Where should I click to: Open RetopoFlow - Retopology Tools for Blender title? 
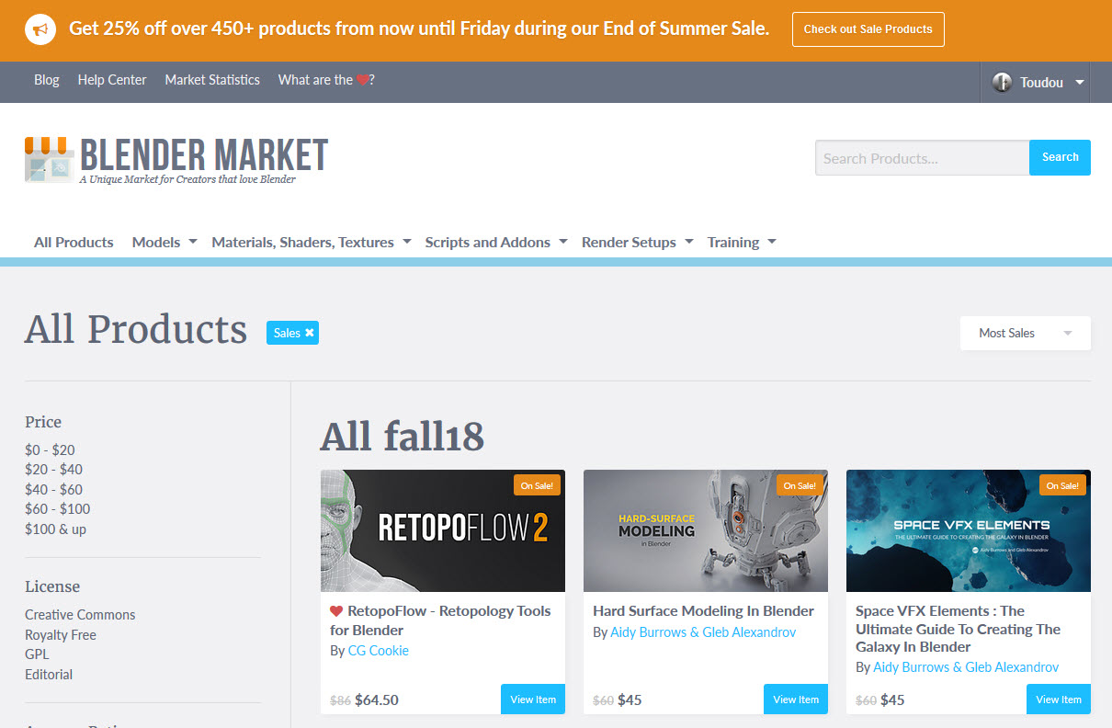point(440,620)
